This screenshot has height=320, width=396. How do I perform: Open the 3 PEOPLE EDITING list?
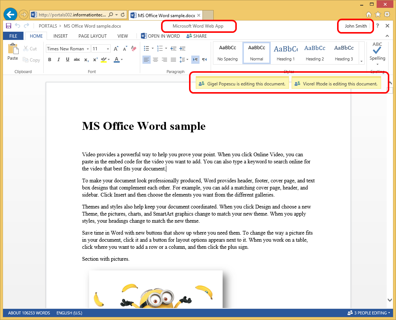[x=368, y=313]
